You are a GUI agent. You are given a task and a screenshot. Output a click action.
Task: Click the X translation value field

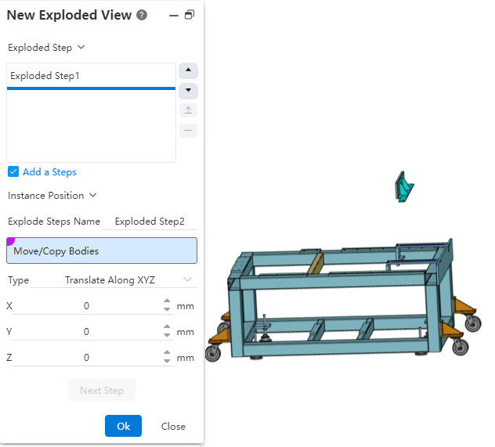86,305
